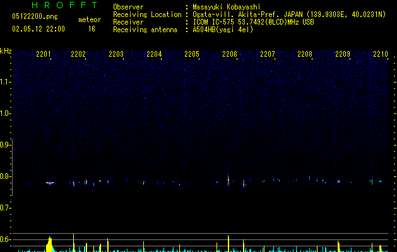Click the HROFFT program title

coord(64,5)
